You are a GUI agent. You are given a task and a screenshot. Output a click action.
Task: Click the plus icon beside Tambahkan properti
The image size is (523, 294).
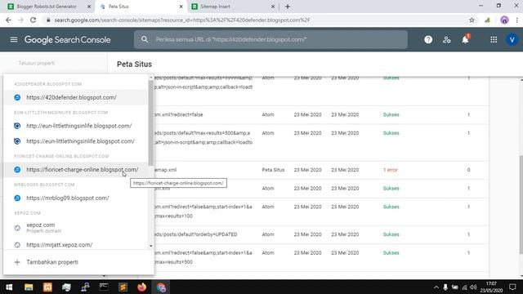pyautogui.click(x=17, y=262)
